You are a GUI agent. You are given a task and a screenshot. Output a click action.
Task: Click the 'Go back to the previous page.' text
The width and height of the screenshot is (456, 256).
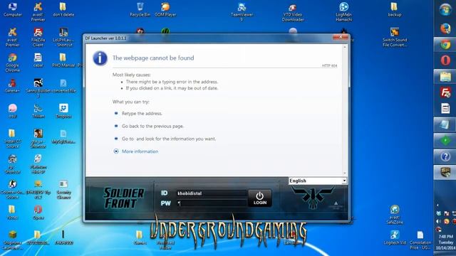coord(152,127)
